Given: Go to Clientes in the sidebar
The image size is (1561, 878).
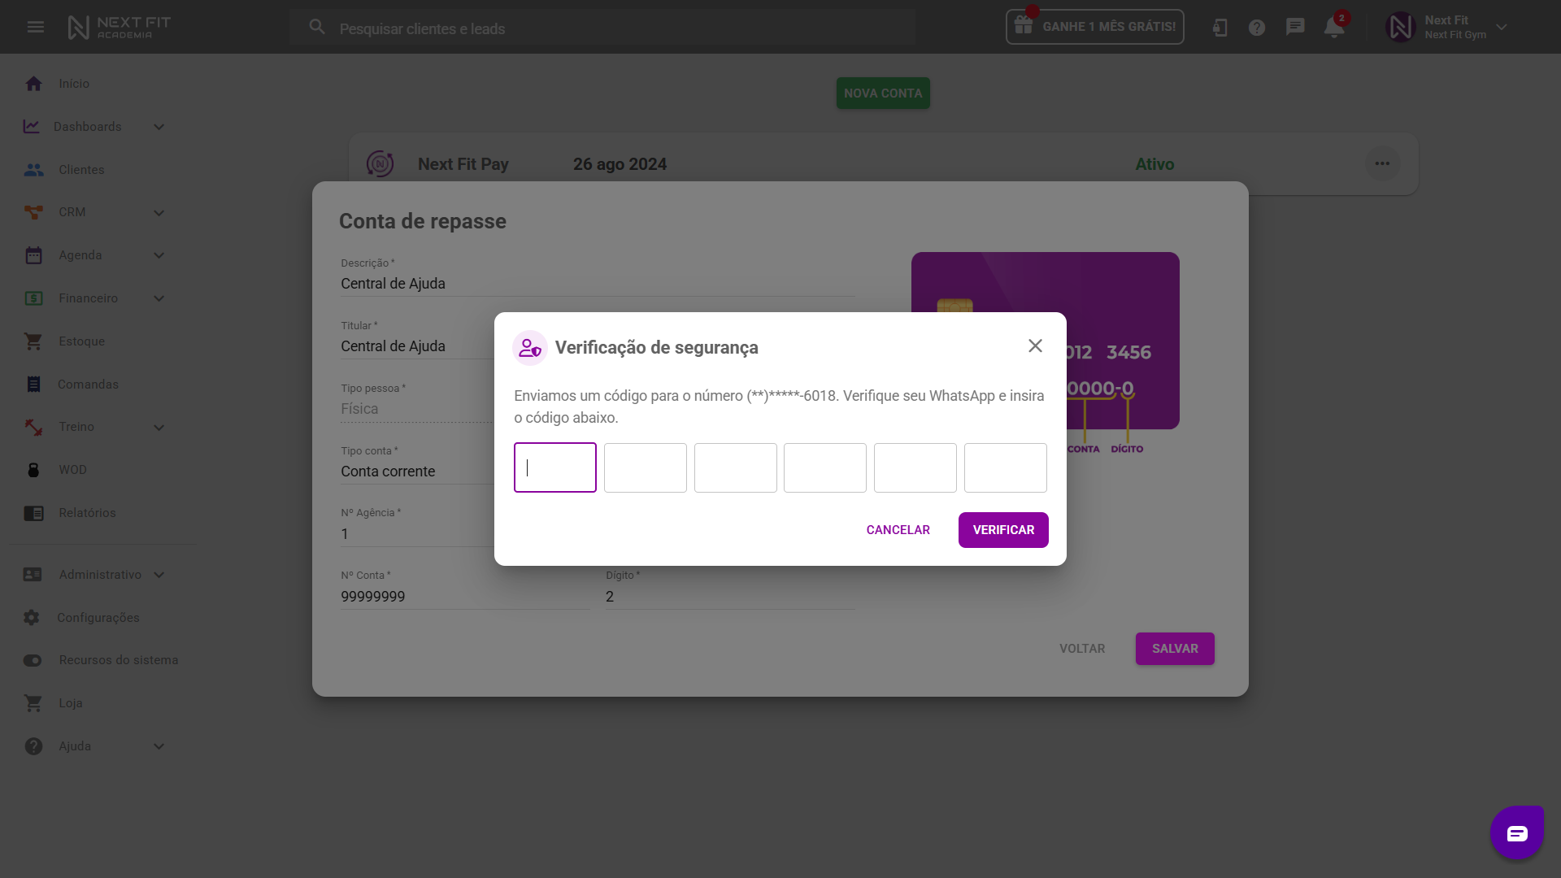Looking at the screenshot, I should click(x=81, y=170).
